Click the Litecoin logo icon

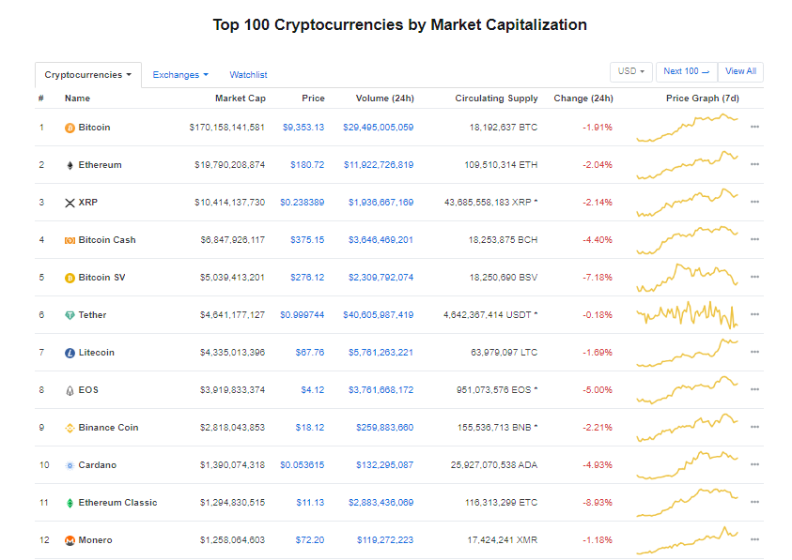70,353
